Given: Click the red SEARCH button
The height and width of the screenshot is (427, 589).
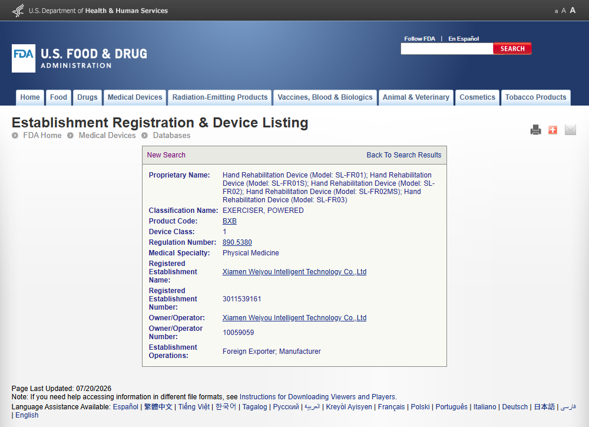Looking at the screenshot, I should (x=512, y=48).
